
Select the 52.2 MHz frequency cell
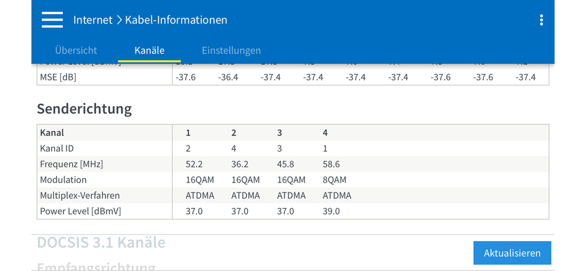pos(194,164)
